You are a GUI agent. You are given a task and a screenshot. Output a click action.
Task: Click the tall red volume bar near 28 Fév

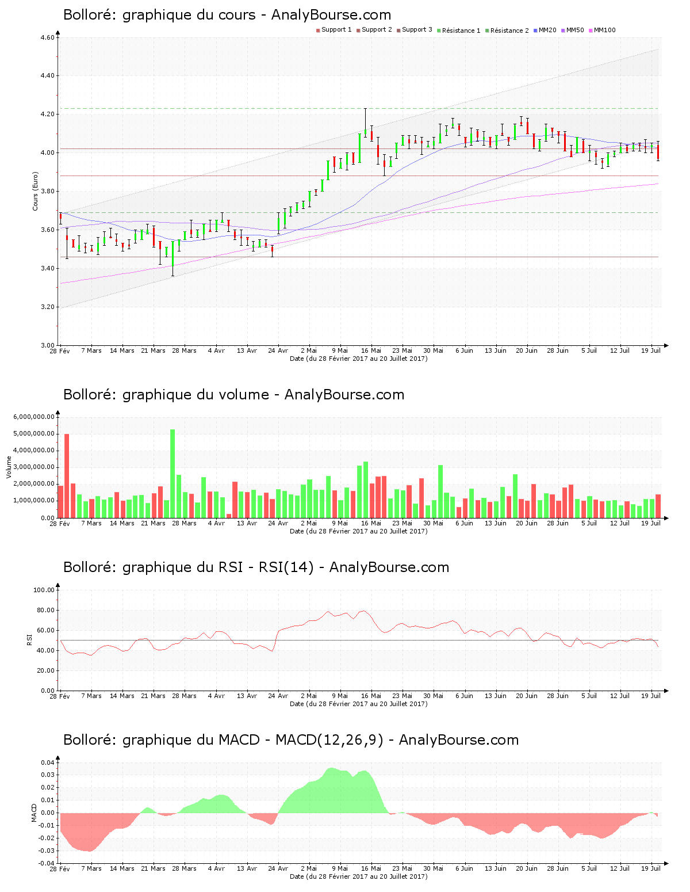[67, 476]
